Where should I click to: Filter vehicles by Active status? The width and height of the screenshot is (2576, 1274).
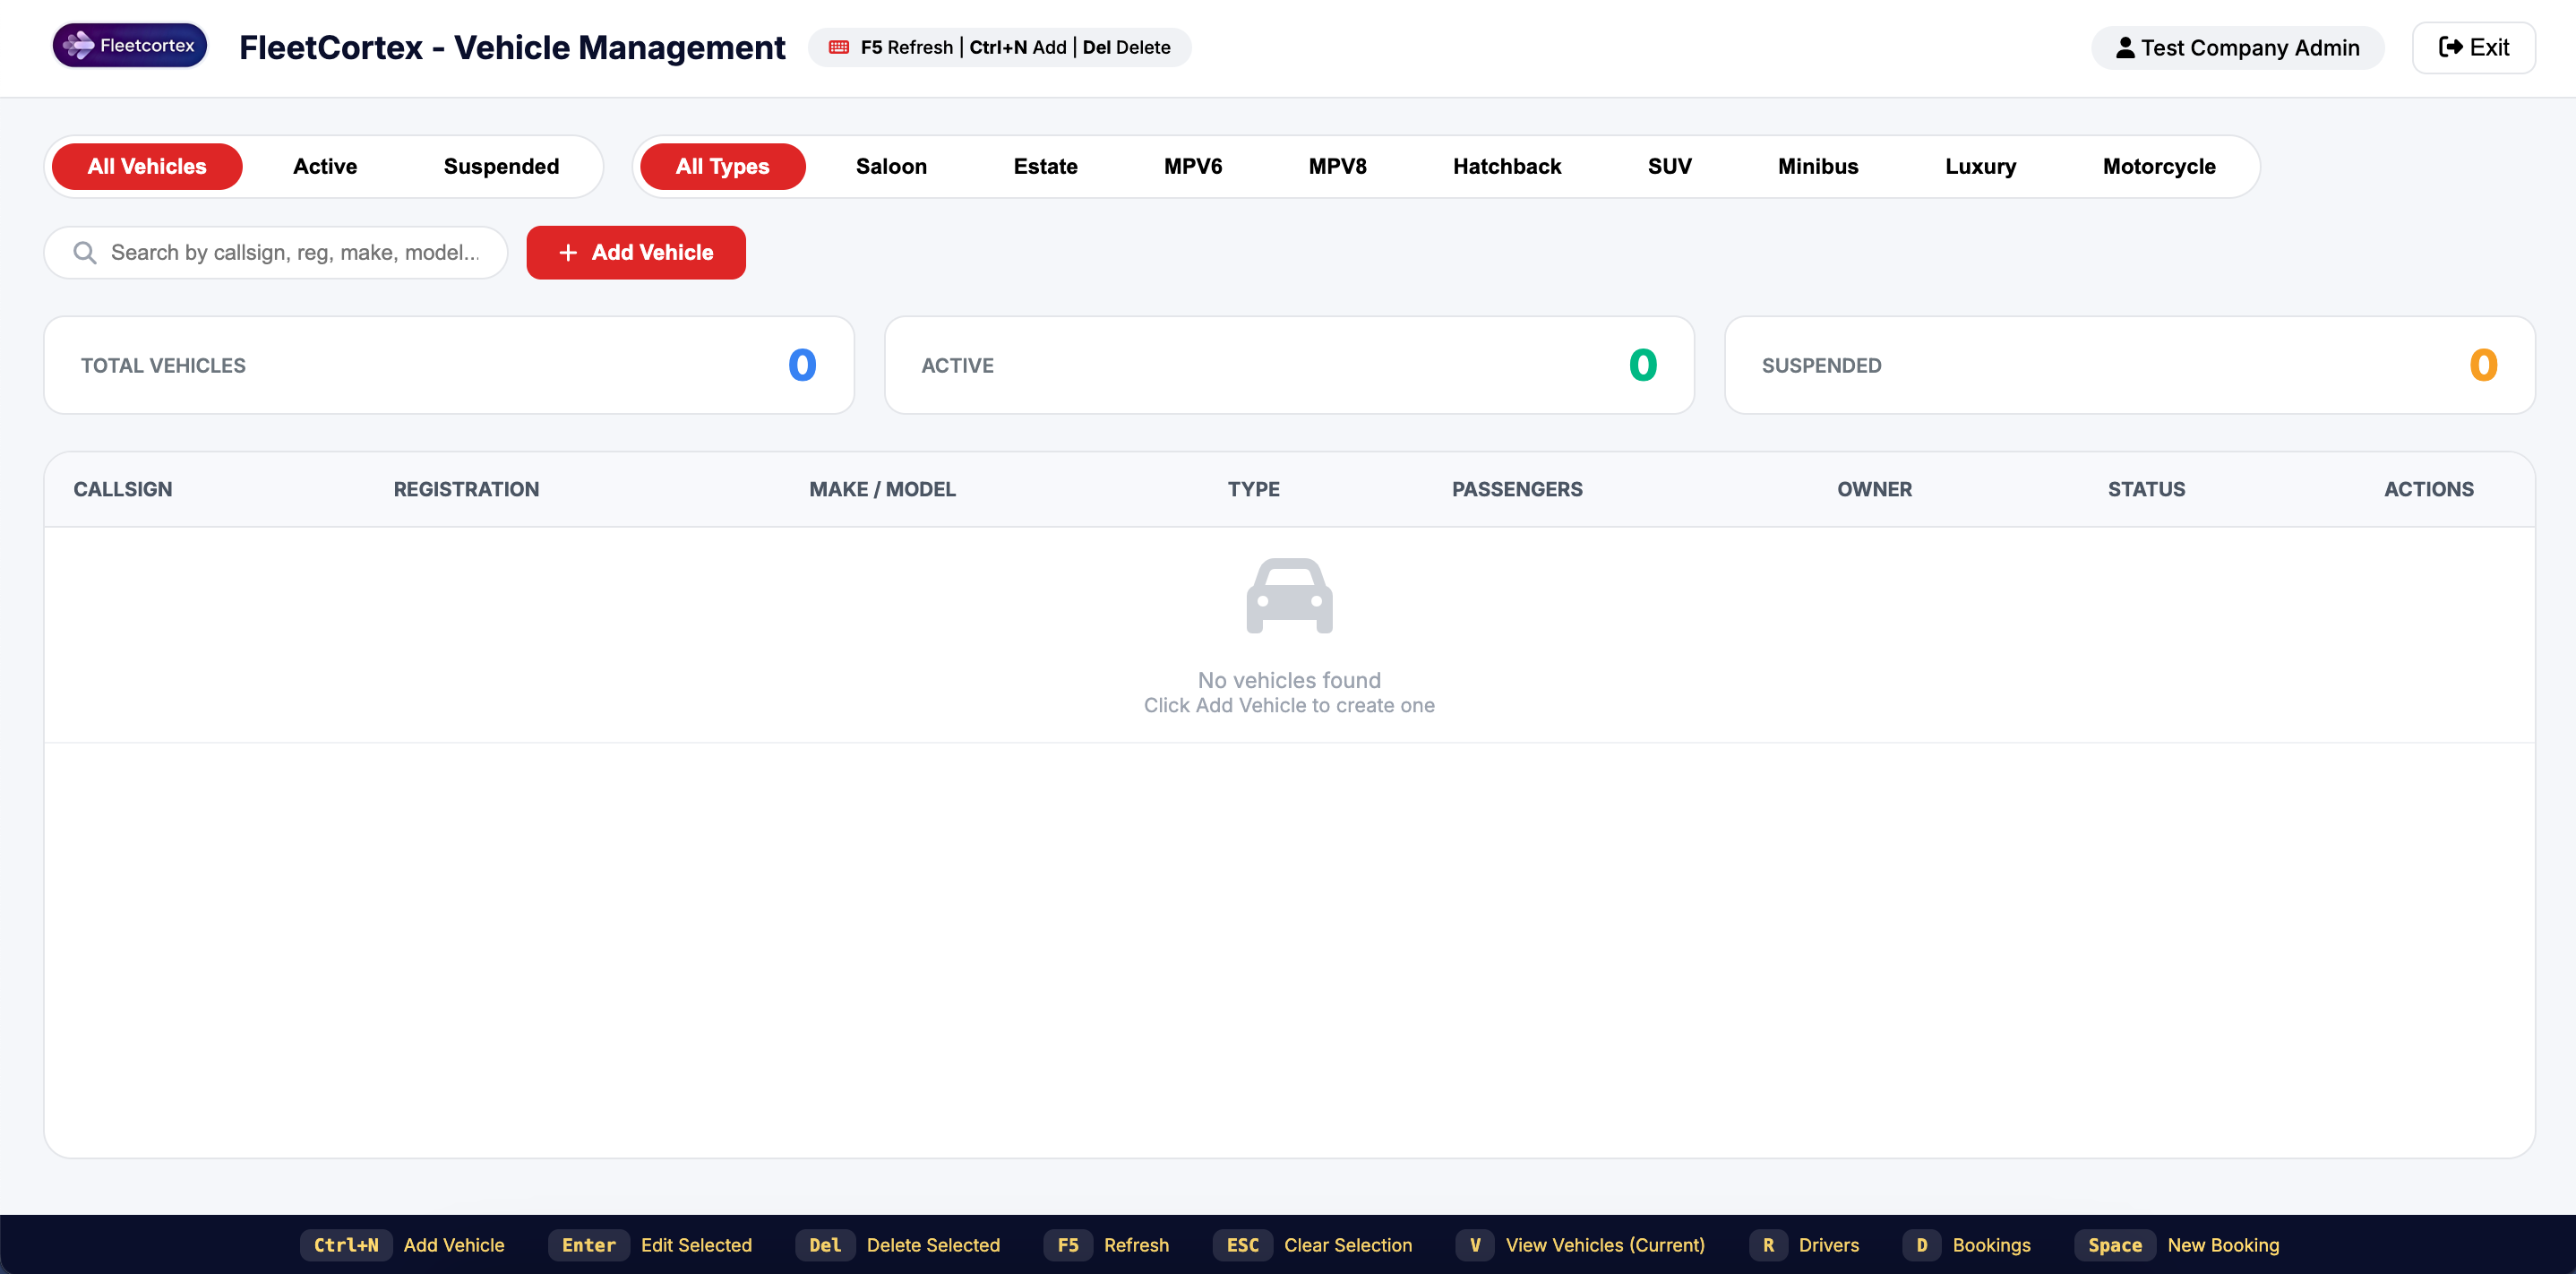point(325,166)
